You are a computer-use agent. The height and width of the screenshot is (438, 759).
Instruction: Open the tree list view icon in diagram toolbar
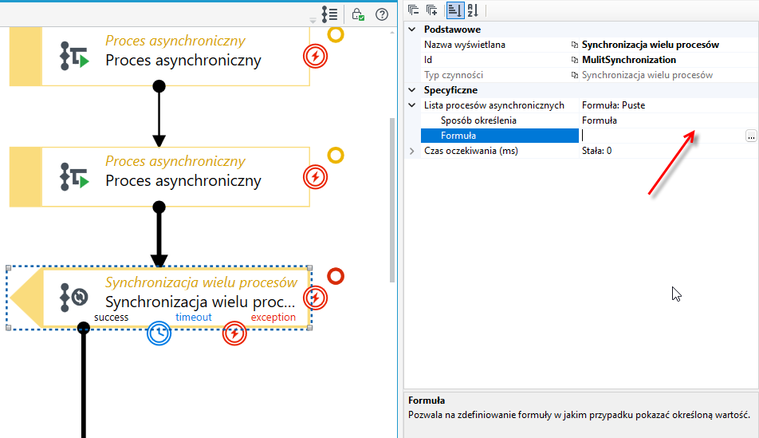(x=329, y=14)
